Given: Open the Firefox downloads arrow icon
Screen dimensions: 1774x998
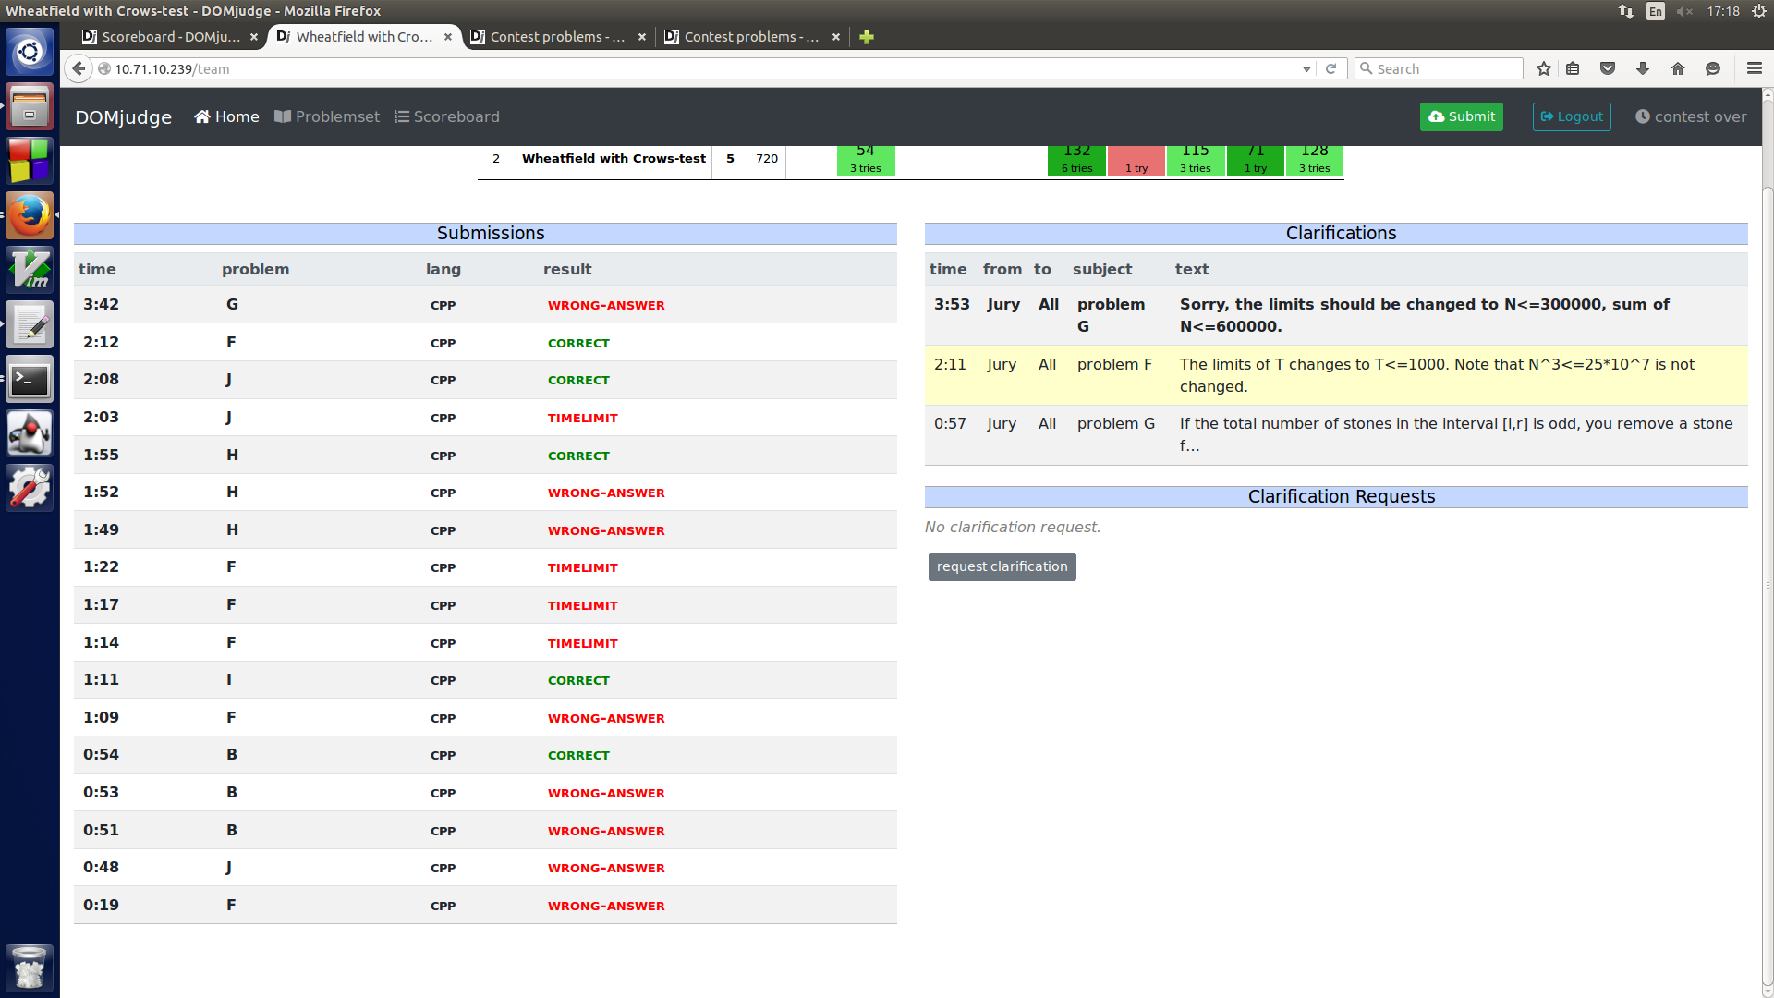Looking at the screenshot, I should pos(1643,68).
